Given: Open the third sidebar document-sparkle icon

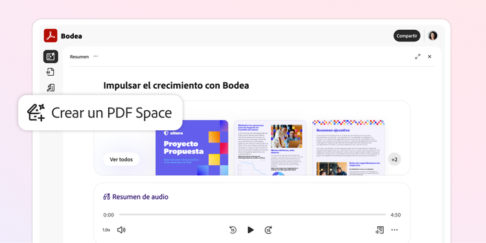Looking at the screenshot, I should [x=51, y=87].
